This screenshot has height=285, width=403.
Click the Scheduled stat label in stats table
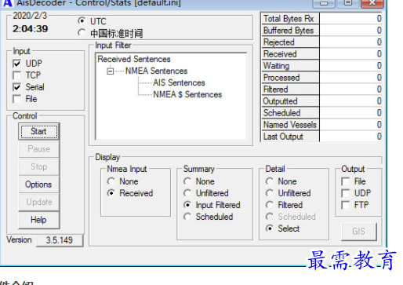(x=290, y=113)
